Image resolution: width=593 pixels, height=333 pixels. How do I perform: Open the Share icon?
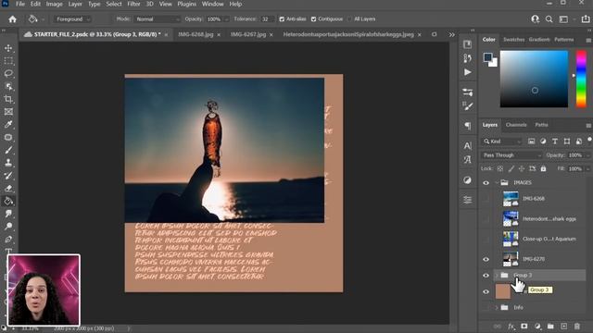pyautogui.click(x=585, y=18)
